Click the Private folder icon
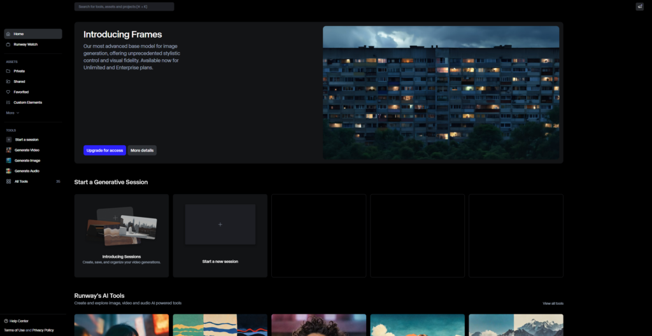 point(8,71)
